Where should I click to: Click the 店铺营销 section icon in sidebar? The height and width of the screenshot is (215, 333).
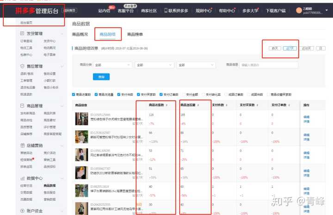click(x=22, y=146)
